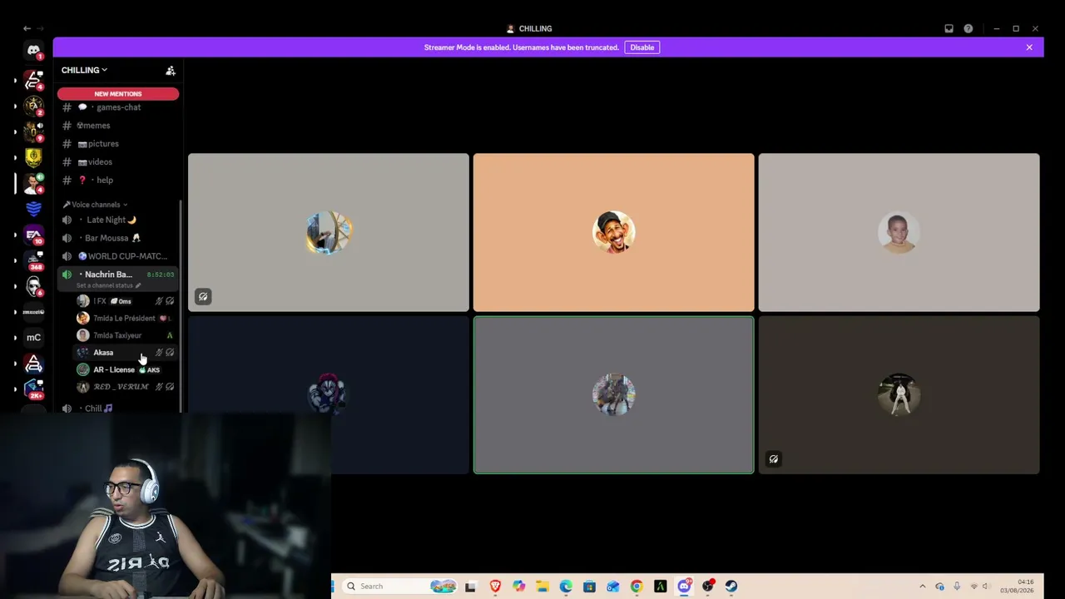Join the Chill voice channel
The height and width of the screenshot is (599, 1065).
click(x=118, y=408)
